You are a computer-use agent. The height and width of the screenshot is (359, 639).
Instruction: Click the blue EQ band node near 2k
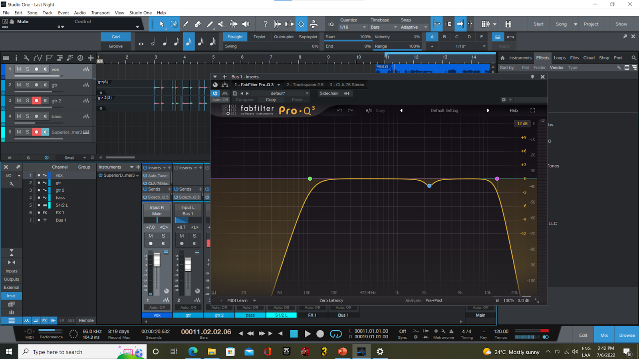coord(429,186)
